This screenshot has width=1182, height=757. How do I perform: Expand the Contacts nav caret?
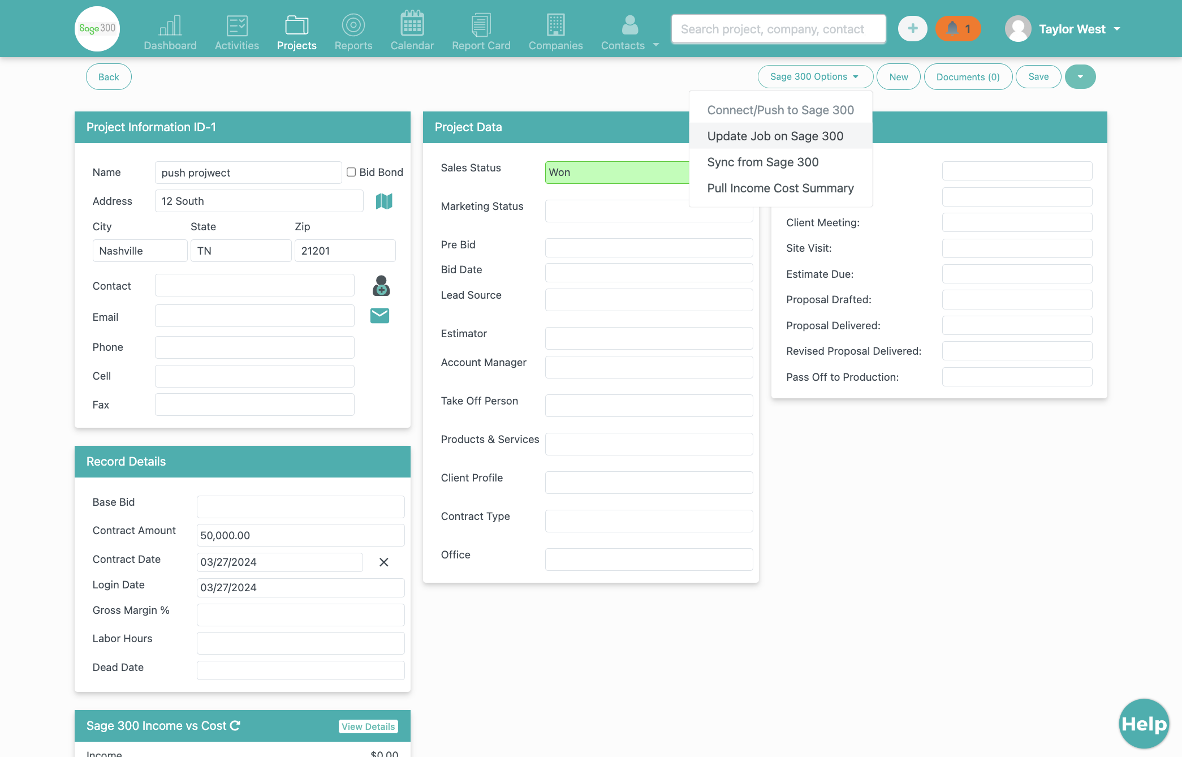[x=656, y=45]
